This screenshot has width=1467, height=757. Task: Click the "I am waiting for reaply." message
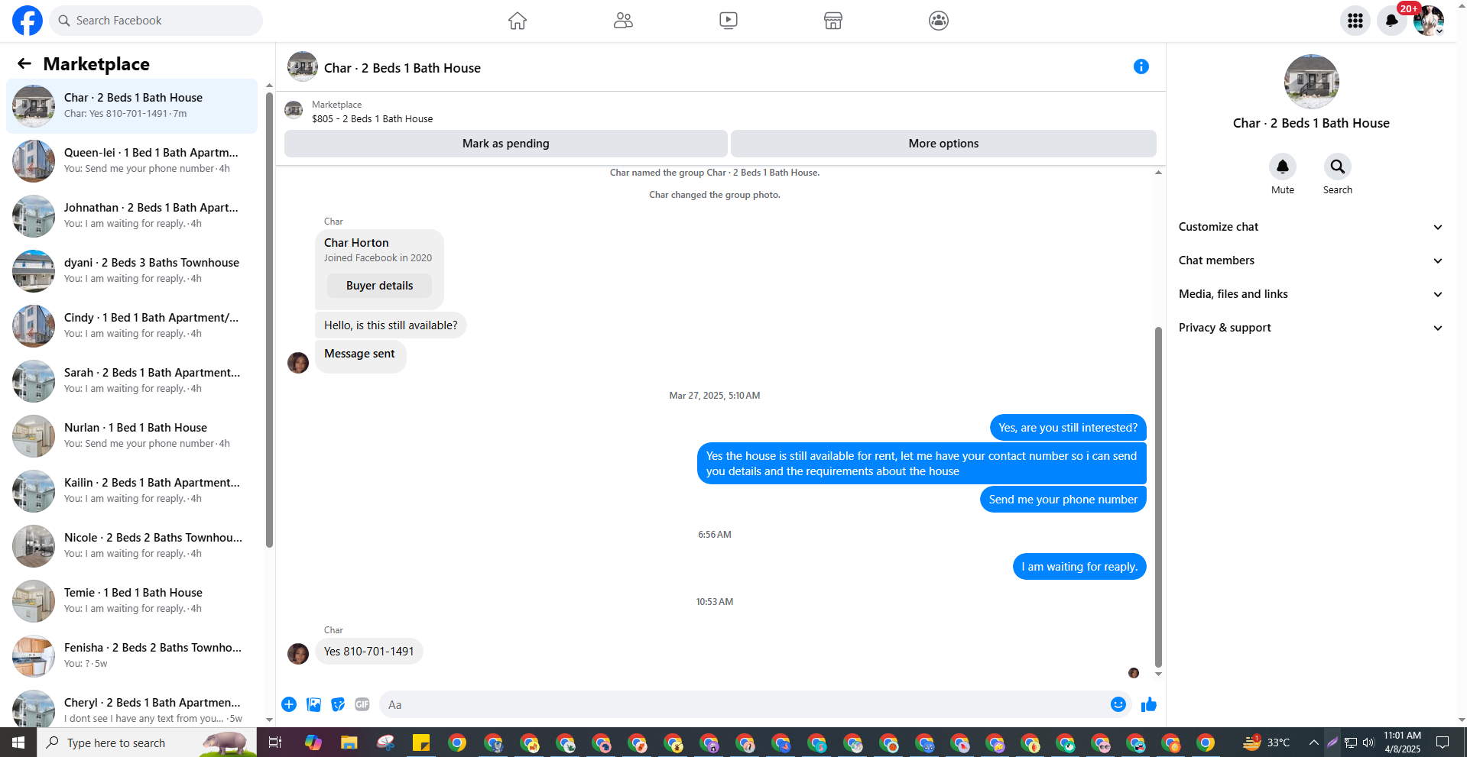tap(1079, 567)
